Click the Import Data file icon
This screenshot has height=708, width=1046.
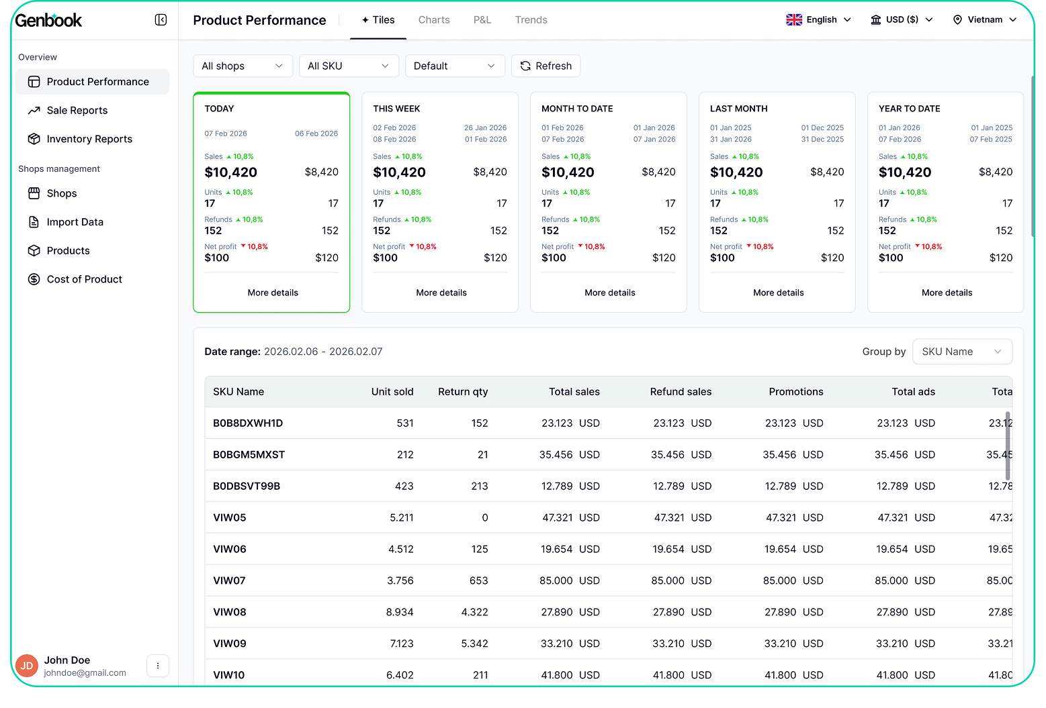click(x=34, y=222)
